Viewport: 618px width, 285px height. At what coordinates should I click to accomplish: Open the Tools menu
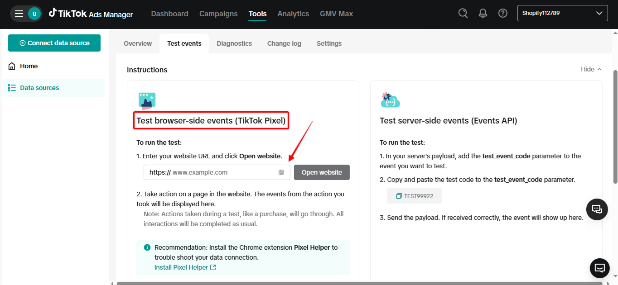257,14
